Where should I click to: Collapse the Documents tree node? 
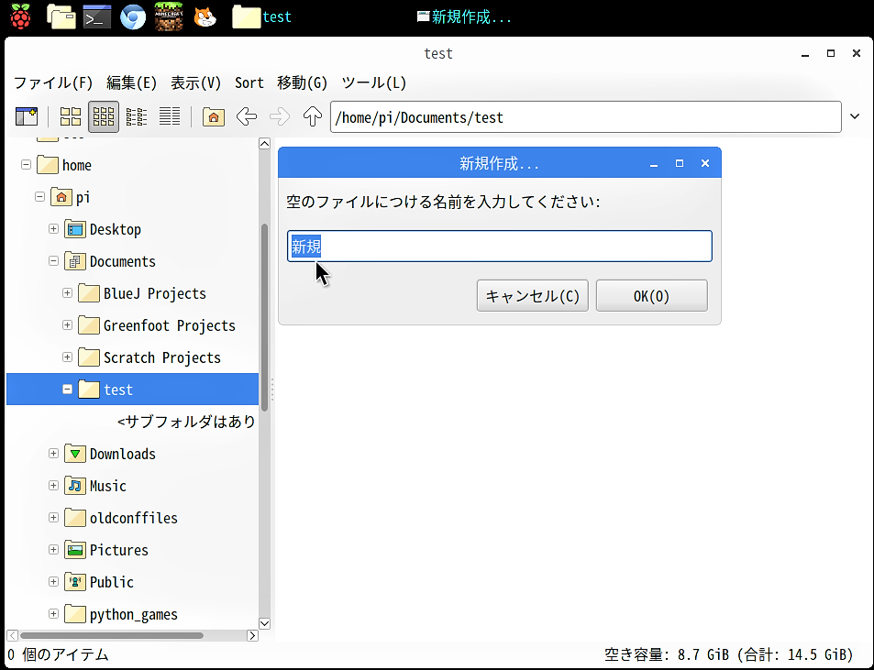click(53, 260)
